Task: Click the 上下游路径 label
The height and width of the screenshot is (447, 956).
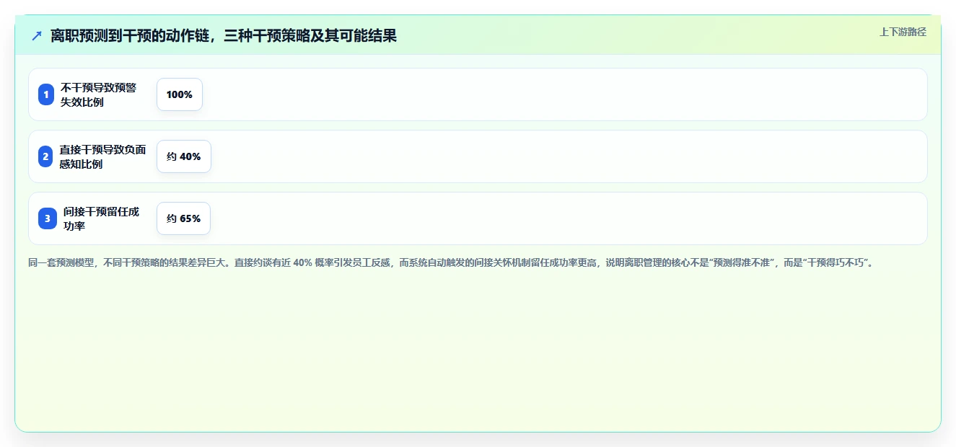Action: tap(903, 32)
